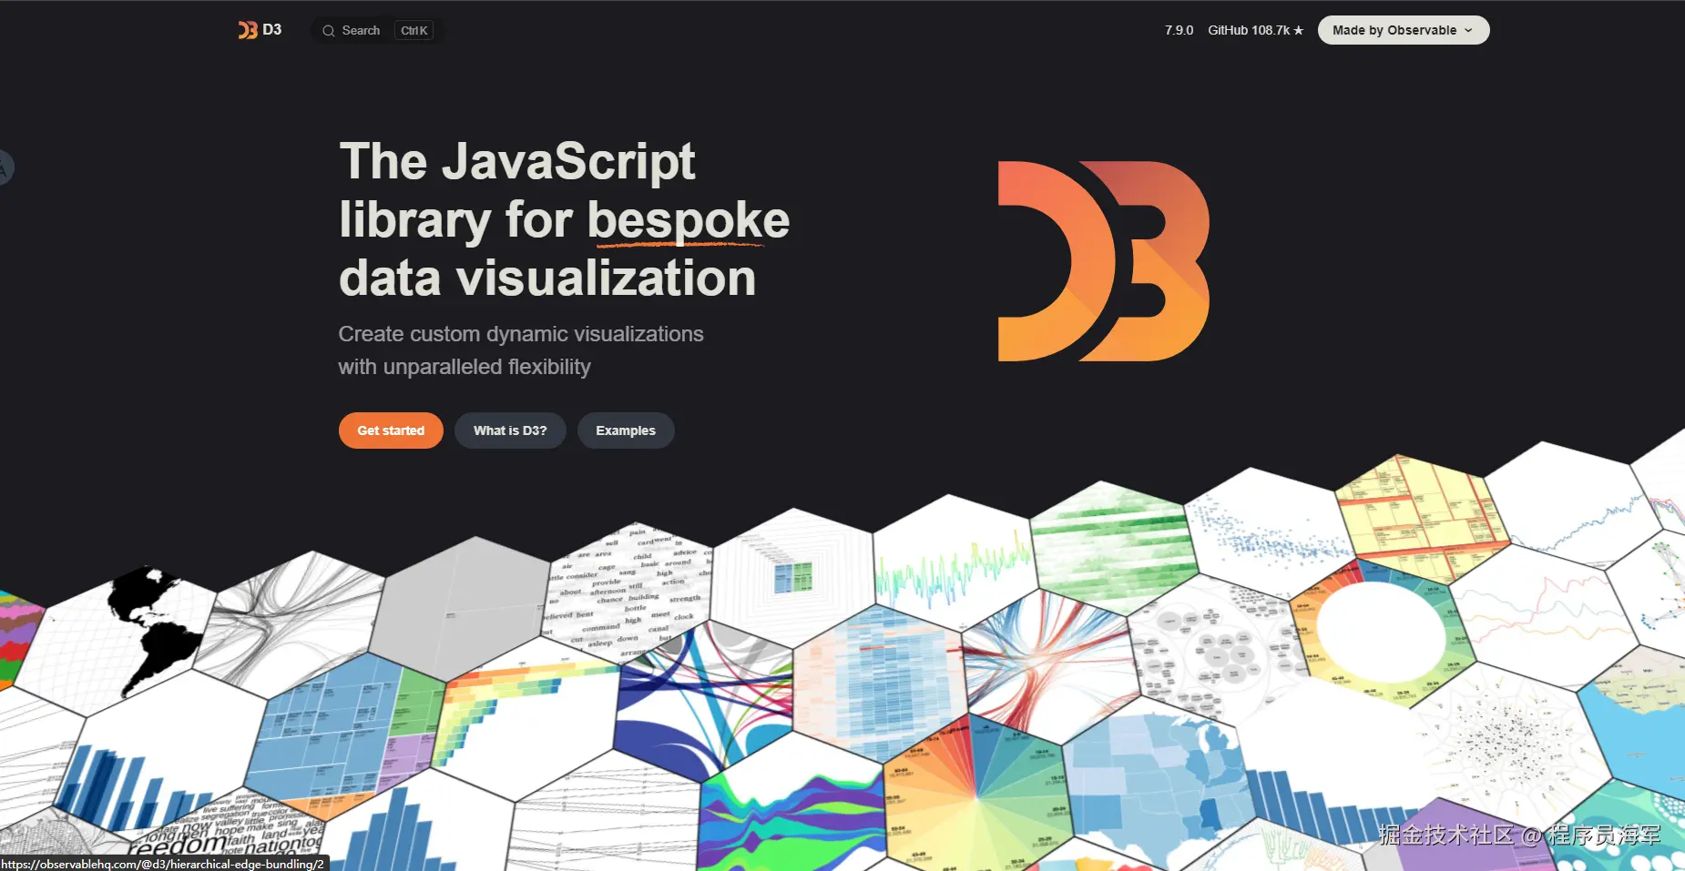Open the edge bundling black lines hexagon
1685x871 pixels.
coord(291,623)
